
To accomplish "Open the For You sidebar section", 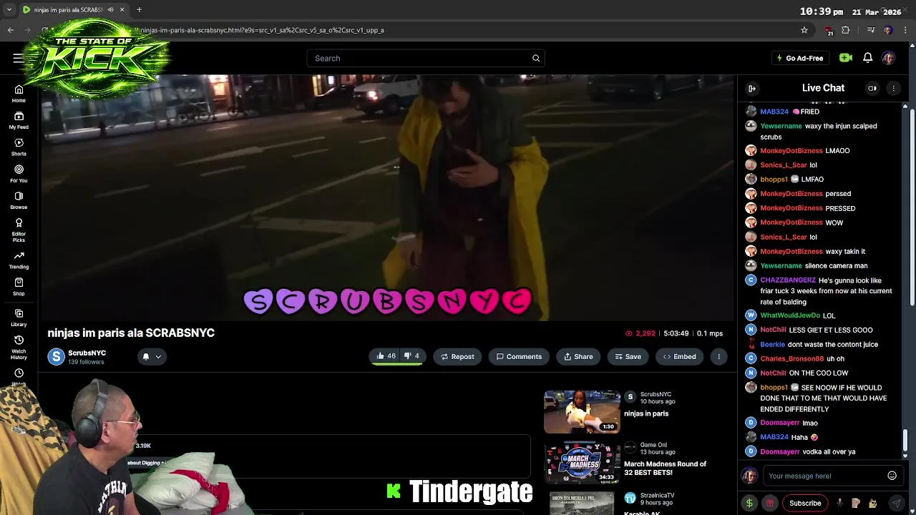I will click(x=19, y=174).
